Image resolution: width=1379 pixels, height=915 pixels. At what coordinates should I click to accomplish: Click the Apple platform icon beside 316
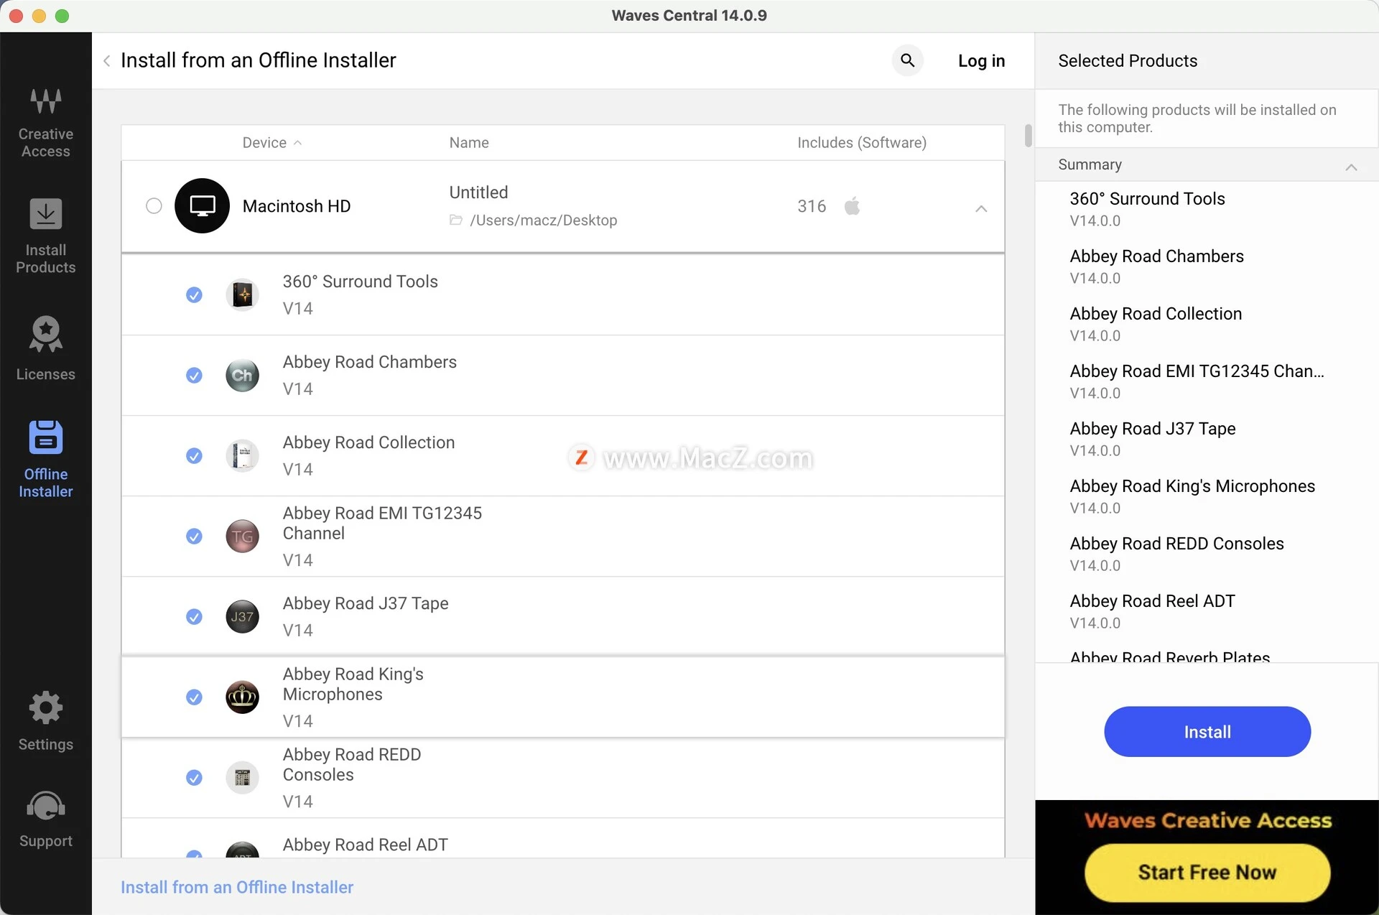tap(853, 206)
